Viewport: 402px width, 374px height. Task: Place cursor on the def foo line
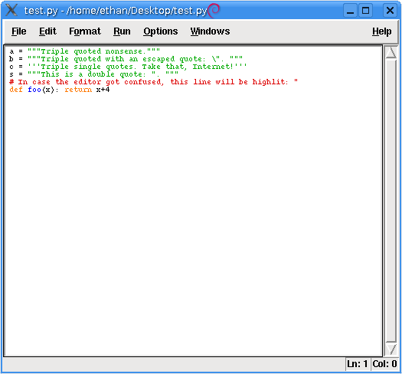point(60,90)
